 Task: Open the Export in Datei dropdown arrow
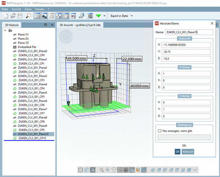coord(132,16)
